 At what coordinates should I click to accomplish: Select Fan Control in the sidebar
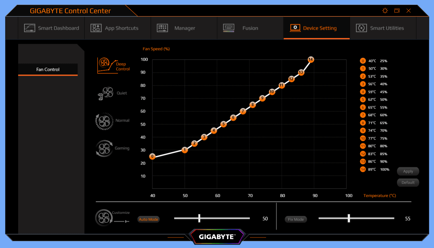(x=48, y=70)
